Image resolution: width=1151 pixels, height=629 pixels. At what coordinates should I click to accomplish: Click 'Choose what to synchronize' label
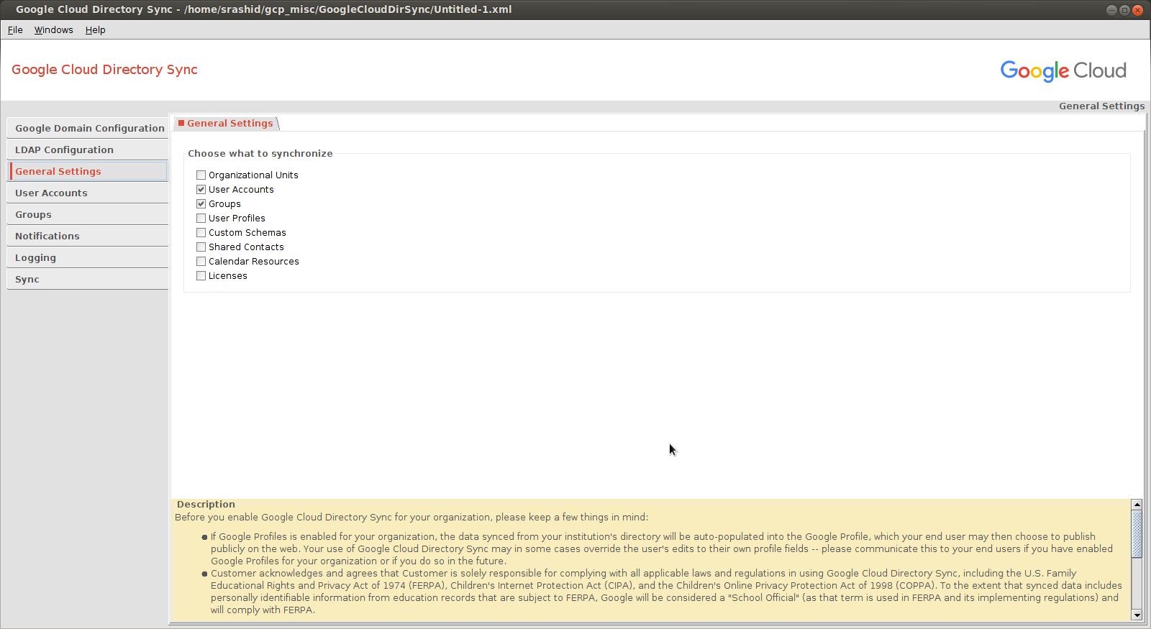(x=260, y=153)
